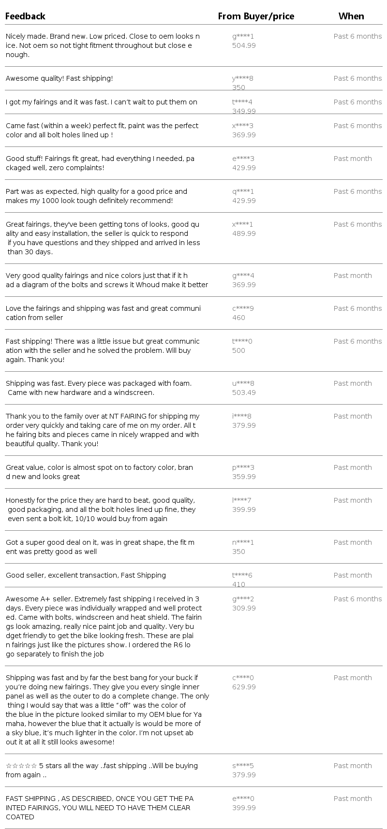Image resolution: width=387 pixels, height=829 pixels.
Task: Click buyer p****3's name
Action: click(243, 467)
